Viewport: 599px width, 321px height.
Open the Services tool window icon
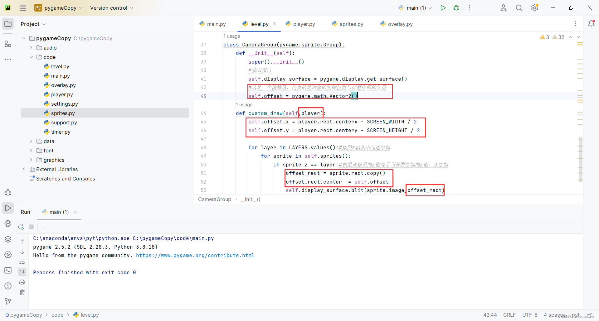[8, 255]
